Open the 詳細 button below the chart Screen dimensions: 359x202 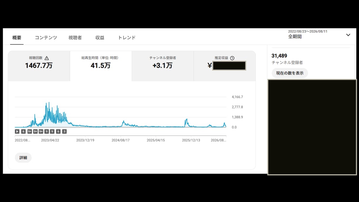coord(23,158)
